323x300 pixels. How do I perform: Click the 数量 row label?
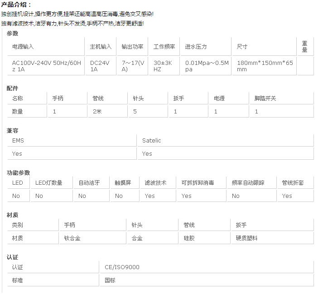[27, 111]
